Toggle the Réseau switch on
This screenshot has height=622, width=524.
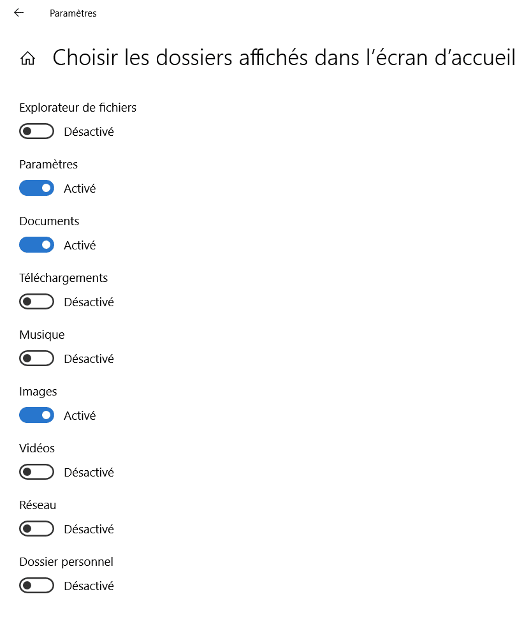point(36,529)
